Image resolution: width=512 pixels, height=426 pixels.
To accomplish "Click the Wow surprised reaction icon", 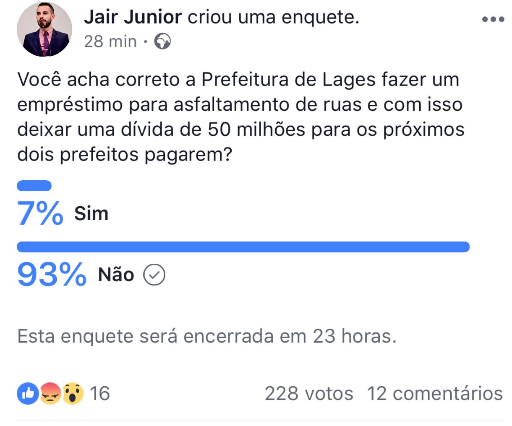I will tap(73, 394).
